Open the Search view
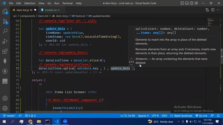Viewport: 223px width, 125px height. tap(5, 31)
